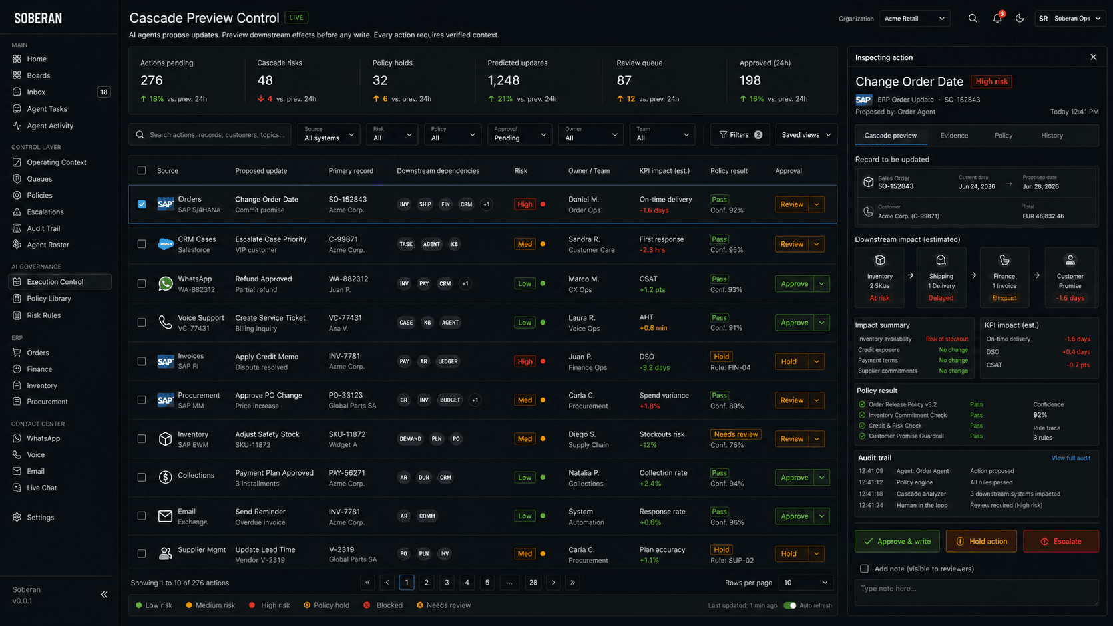Toggle the Auto refresh switch
This screenshot has width=1113, height=626.
click(x=790, y=605)
